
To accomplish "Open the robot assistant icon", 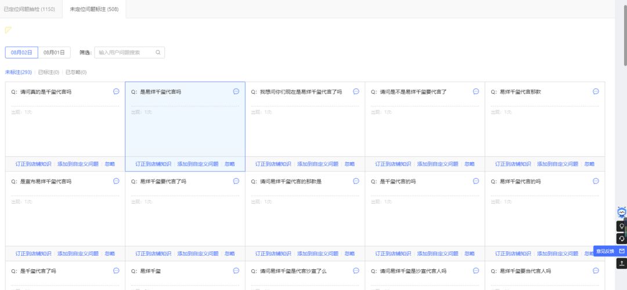I will pyautogui.click(x=621, y=212).
